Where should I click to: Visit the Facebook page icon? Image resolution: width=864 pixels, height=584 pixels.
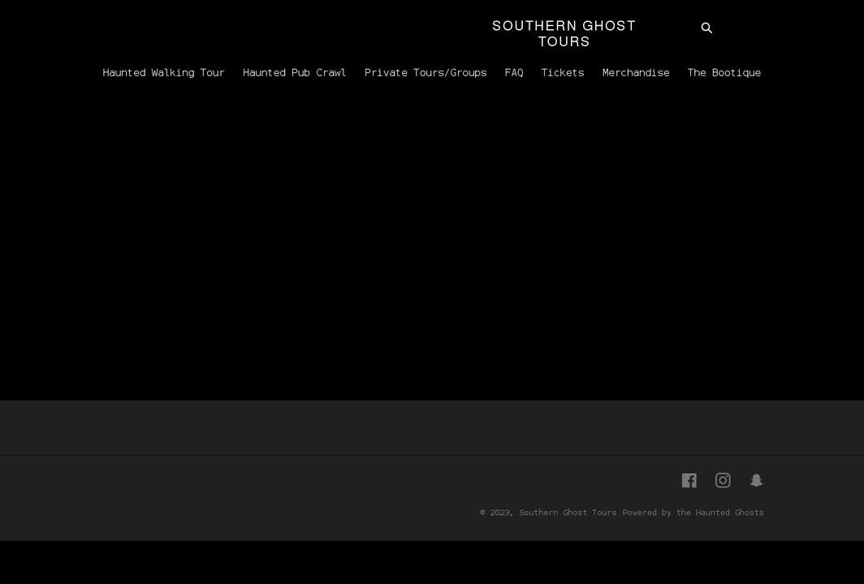coord(689,480)
